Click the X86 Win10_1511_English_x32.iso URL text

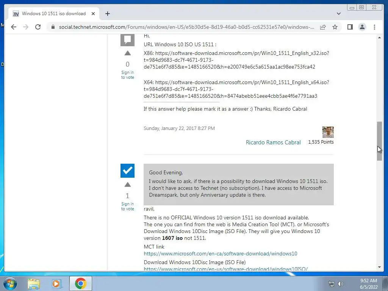pos(236,60)
